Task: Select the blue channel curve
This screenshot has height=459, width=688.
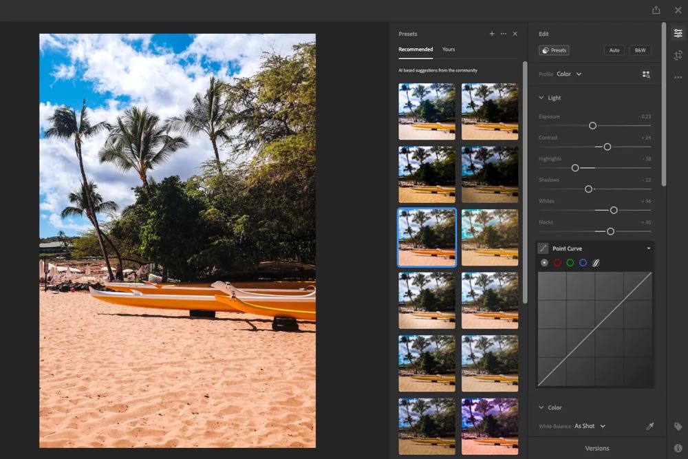Action: 583,263
